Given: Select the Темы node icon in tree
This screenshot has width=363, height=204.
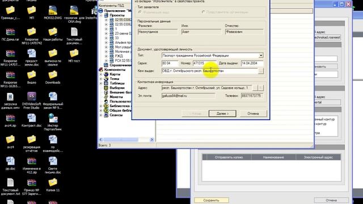Looking at the screenshot, I should (106, 79).
